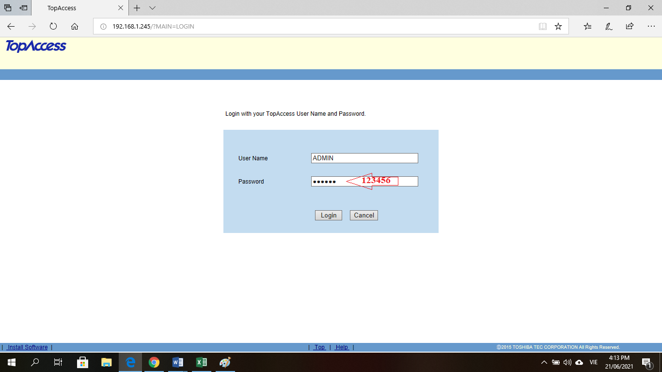Share this page icon
Image resolution: width=662 pixels, height=372 pixels.
pyautogui.click(x=630, y=27)
